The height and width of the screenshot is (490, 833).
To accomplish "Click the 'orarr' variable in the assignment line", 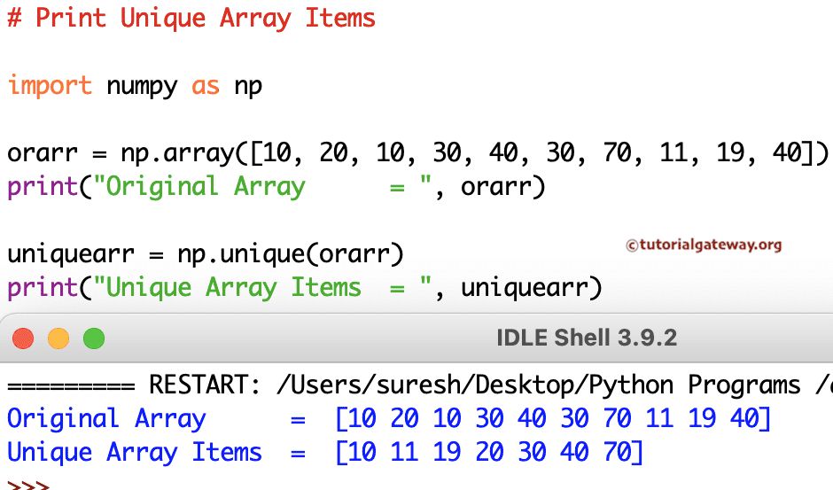I will [43, 153].
